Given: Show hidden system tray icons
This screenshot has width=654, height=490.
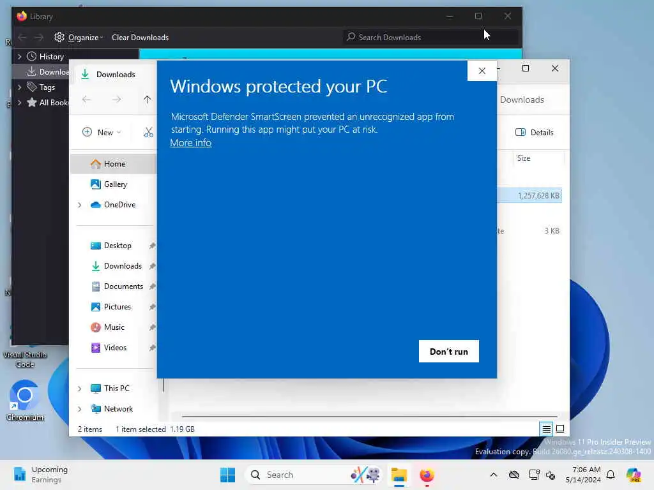Looking at the screenshot, I should pos(494,475).
